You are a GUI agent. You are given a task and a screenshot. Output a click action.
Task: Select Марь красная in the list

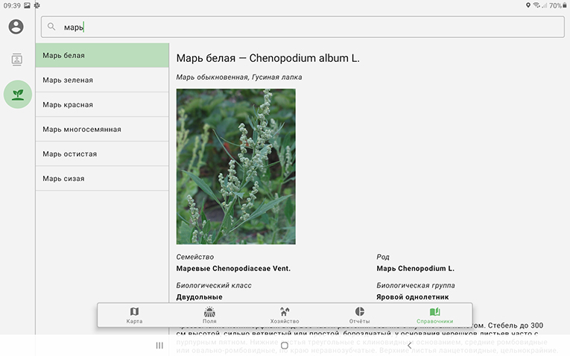click(x=102, y=104)
